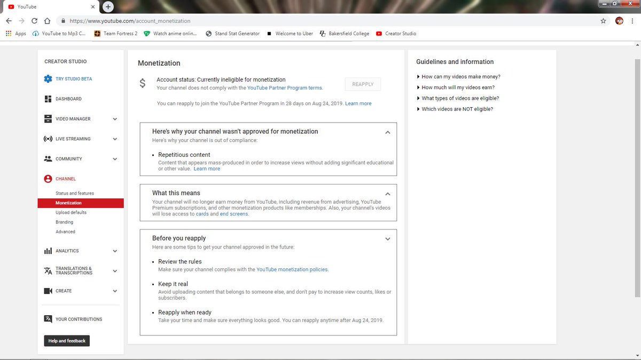Click the Live Streaming broadcast icon
Screen dimensions: 641x360
48,139
